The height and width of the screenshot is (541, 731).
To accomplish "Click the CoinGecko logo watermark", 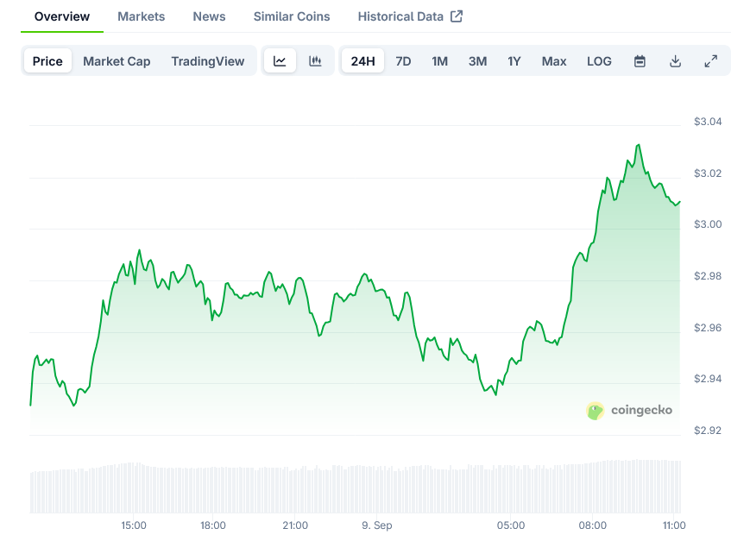I will coord(629,410).
